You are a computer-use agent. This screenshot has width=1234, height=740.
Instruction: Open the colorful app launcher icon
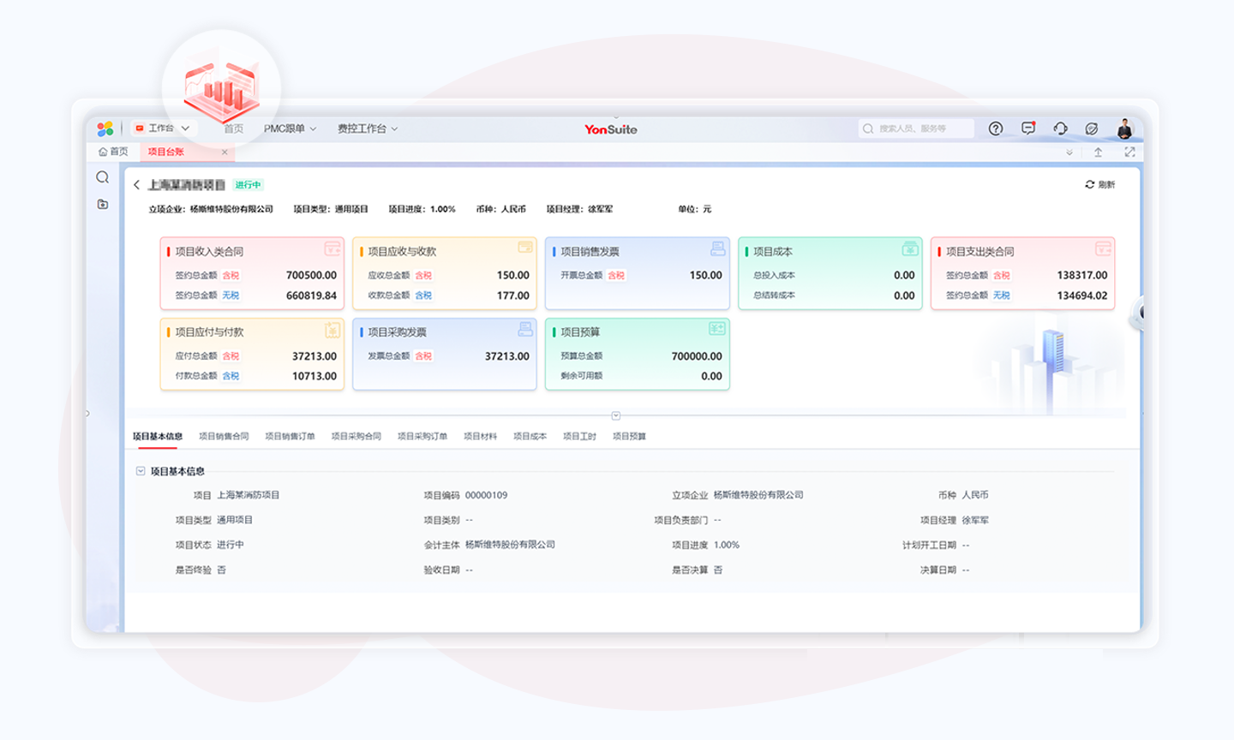[x=105, y=128]
